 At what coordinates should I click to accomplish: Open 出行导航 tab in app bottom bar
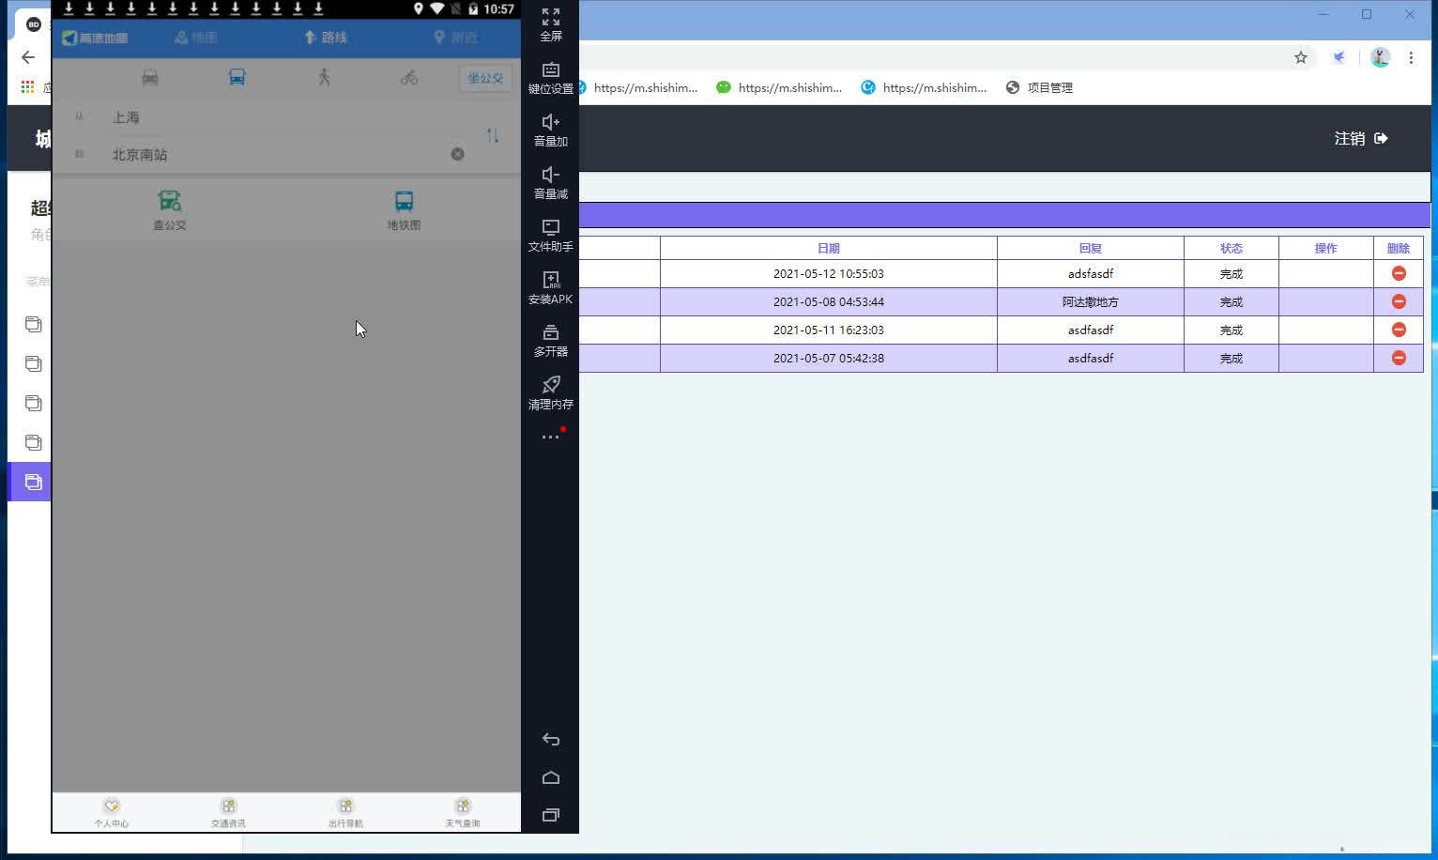(345, 812)
